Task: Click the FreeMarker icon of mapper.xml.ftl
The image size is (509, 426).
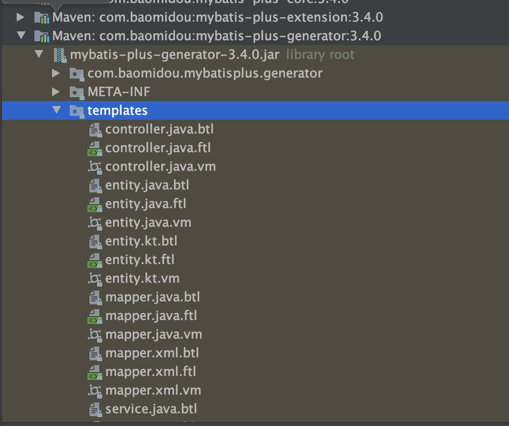Action: click(95, 373)
